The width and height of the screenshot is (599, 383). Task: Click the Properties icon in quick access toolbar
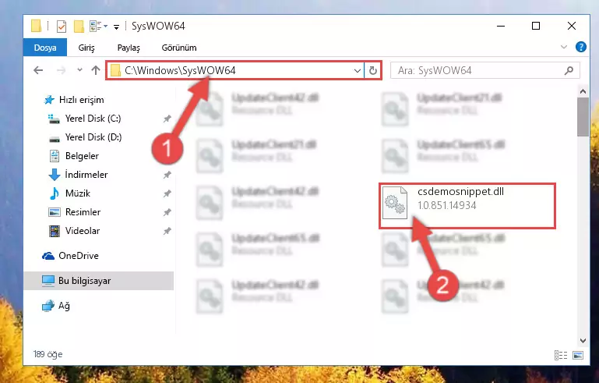click(61, 27)
